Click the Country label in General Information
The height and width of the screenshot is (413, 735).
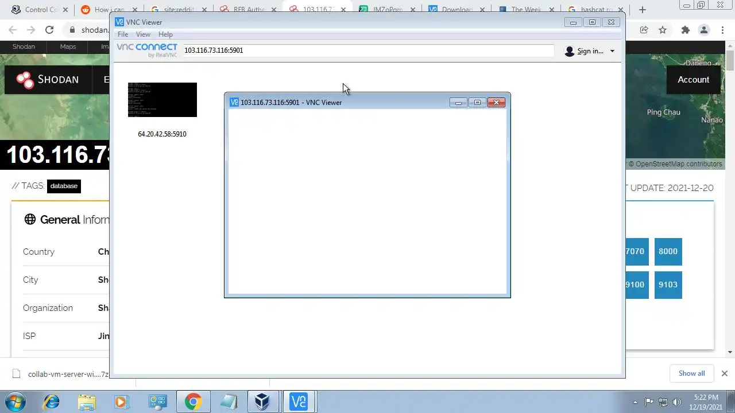[38, 252]
